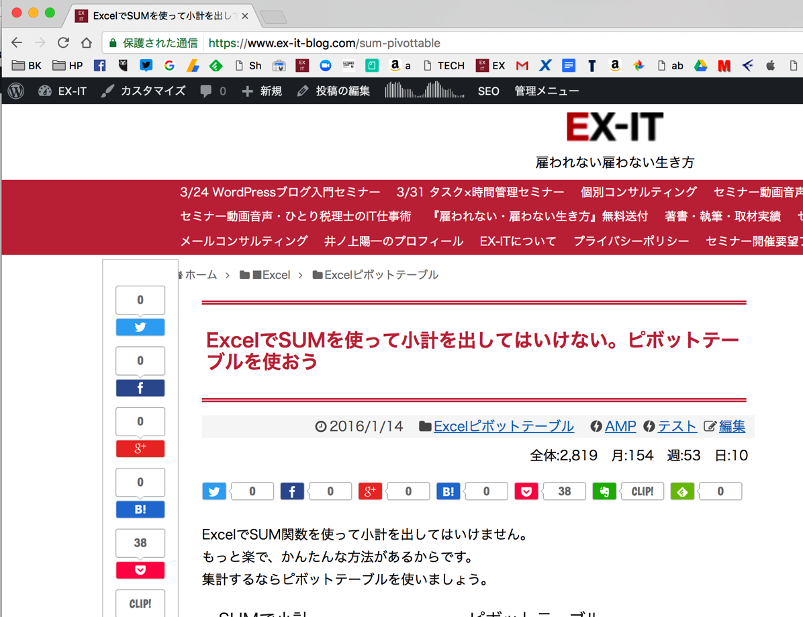Open the stats graph in admin bar

(424, 90)
